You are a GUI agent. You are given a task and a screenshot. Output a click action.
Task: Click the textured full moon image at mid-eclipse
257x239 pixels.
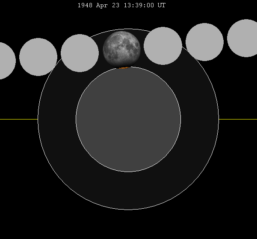coord(121,50)
